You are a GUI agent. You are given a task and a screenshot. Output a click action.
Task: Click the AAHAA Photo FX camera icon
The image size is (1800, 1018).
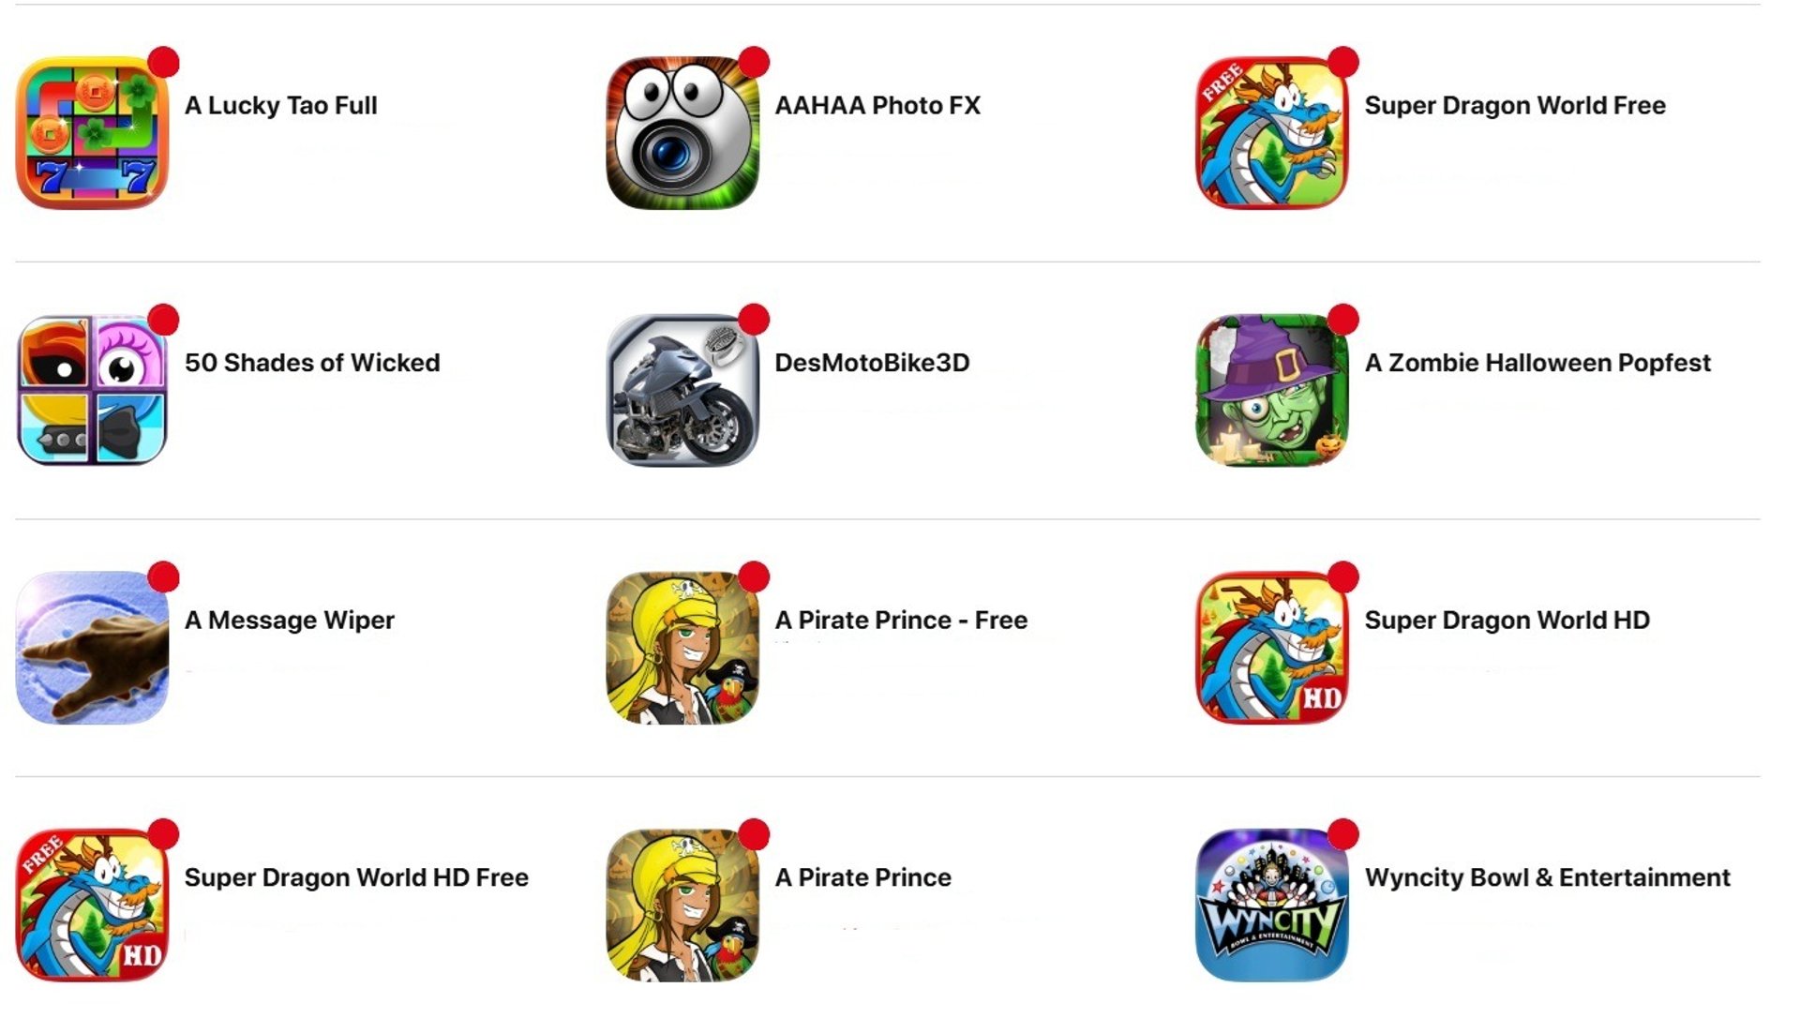[x=682, y=132]
